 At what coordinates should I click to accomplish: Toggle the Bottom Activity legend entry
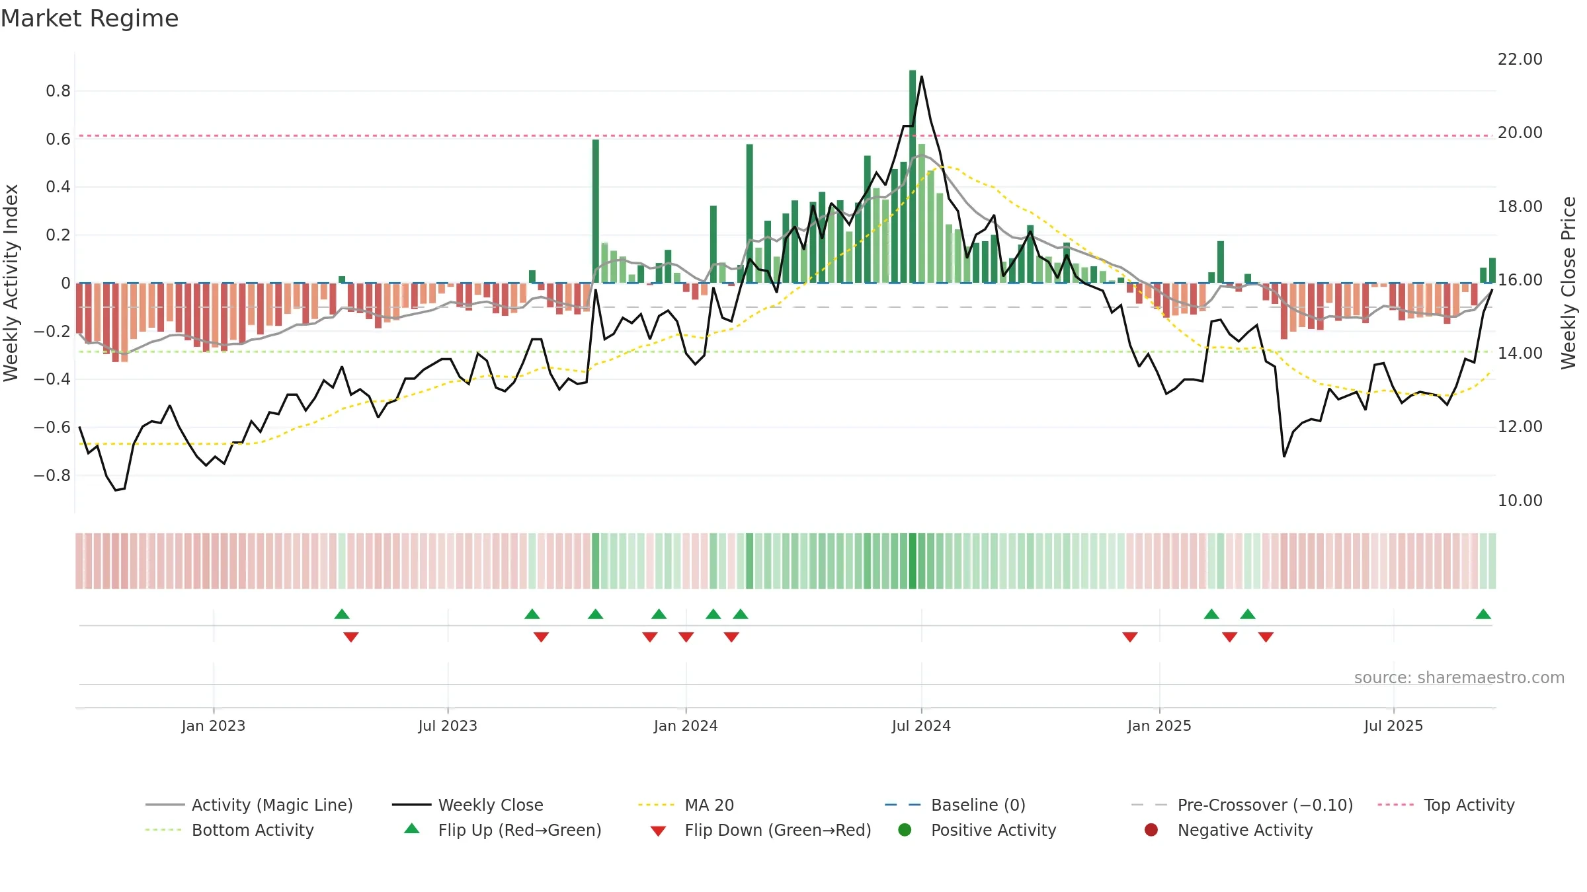point(229,830)
